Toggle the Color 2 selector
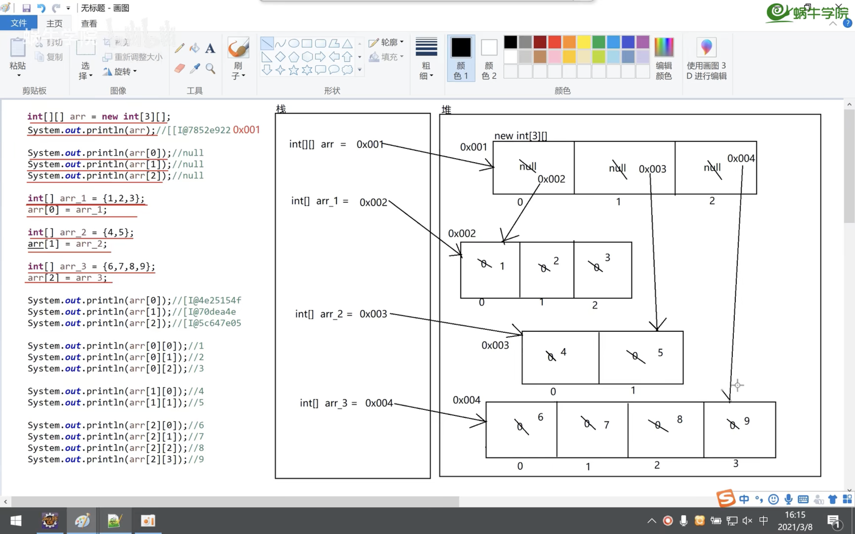 click(x=489, y=58)
